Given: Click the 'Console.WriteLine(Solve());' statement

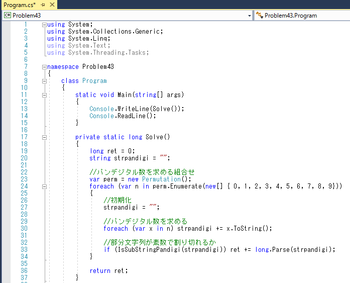Looking at the screenshot, I should [x=137, y=109].
